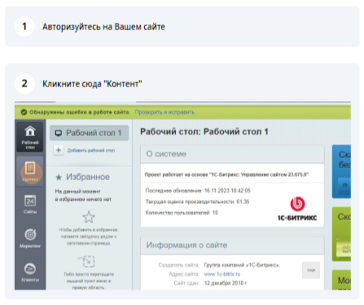This screenshot has width=364, height=305.
Task: Click text Количество пользователей: 10
Action: [x=182, y=213]
